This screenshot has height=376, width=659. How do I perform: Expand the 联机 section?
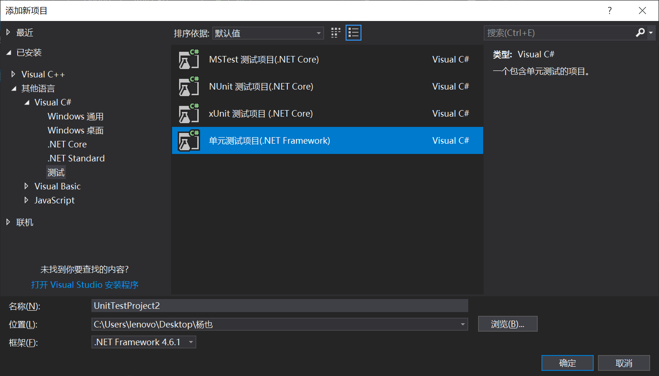pos(8,223)
